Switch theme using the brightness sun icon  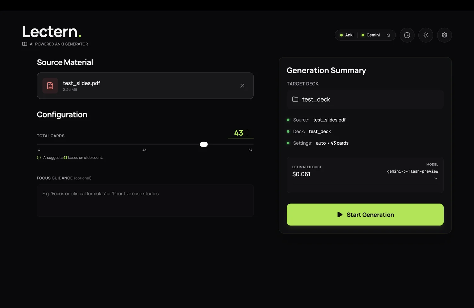pos(425,35)
